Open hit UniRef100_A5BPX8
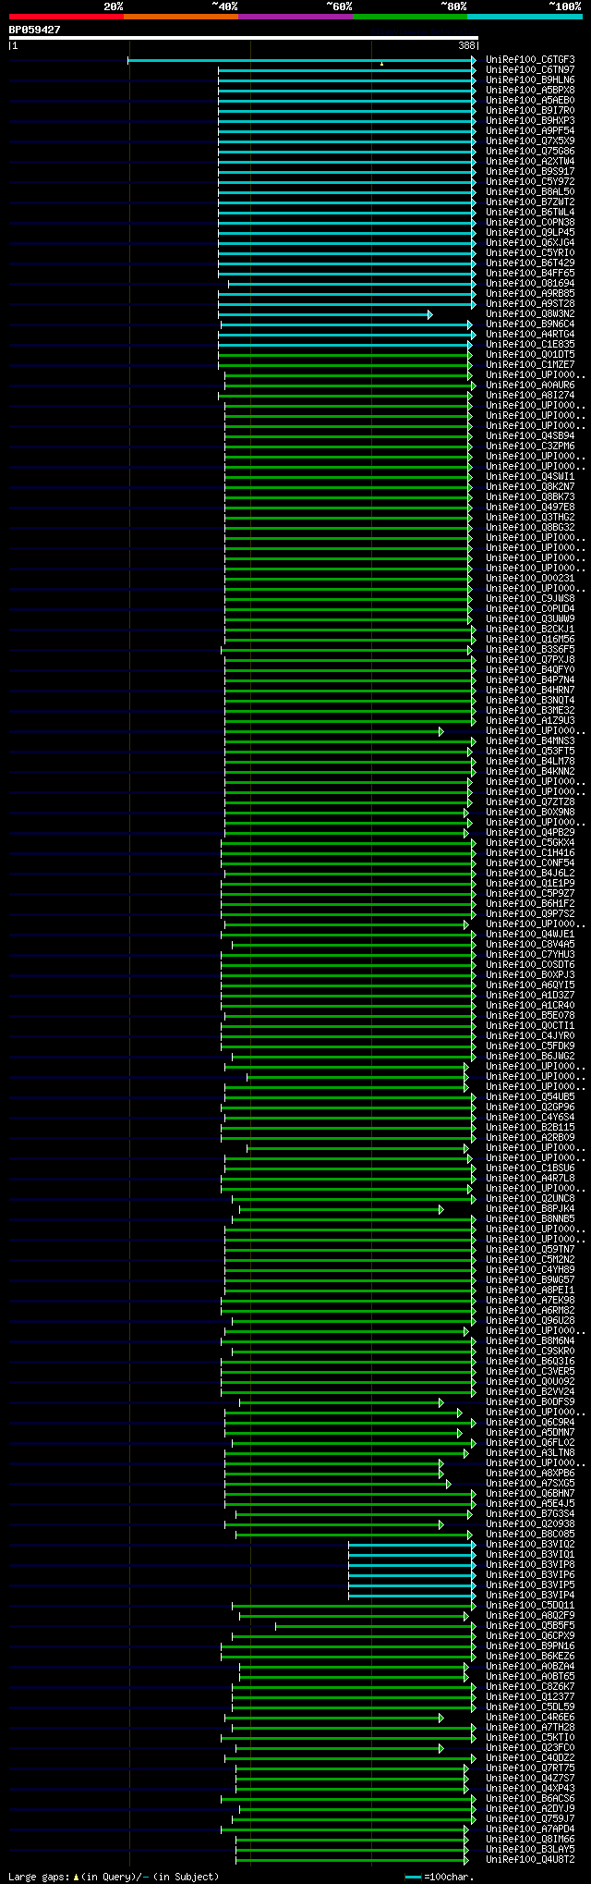The width and height of the screenshot is (591, 1884). point(530,91)
